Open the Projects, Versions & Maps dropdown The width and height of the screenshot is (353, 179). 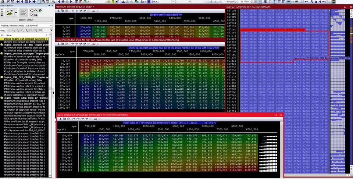pyautogui.click(x=51, y=25)
